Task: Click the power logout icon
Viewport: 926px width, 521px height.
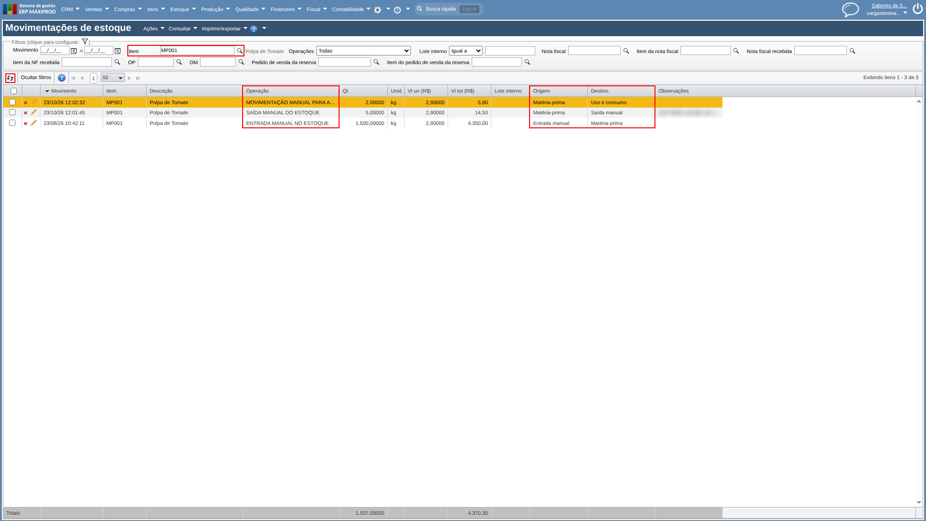Action: click(x=917, y=9)
